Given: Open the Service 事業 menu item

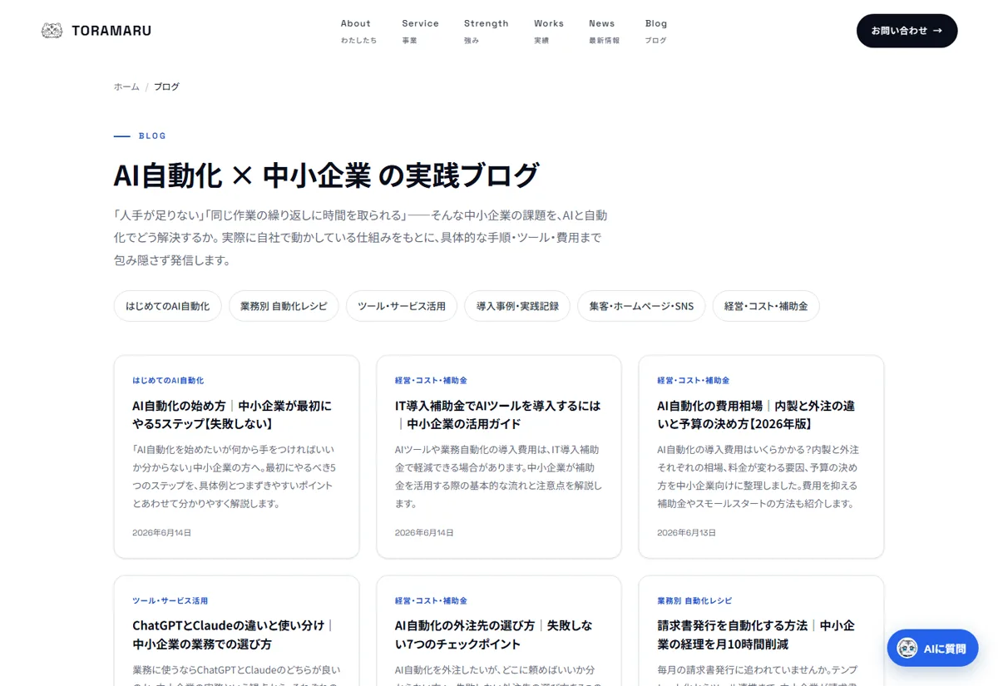Looking at the screenshot, I should click(x=420, y=31).
